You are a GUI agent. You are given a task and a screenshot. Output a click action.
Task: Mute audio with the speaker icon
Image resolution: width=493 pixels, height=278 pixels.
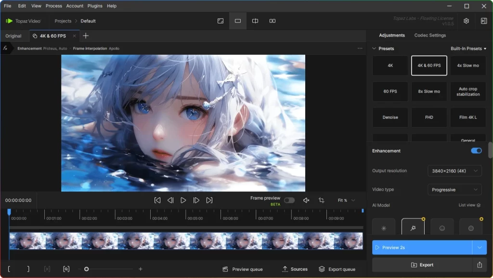tap(306, 200)
